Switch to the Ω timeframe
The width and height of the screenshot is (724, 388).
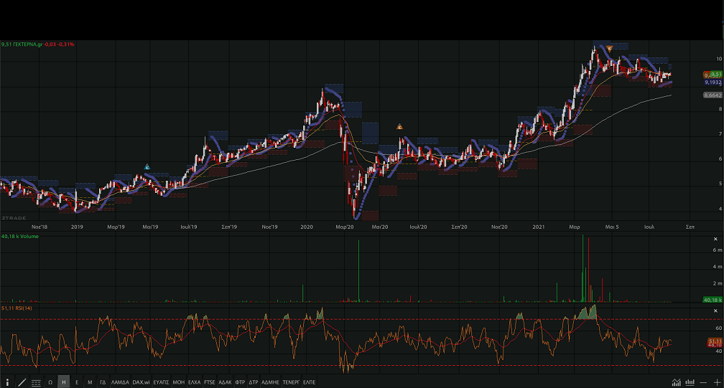point(50,382)
